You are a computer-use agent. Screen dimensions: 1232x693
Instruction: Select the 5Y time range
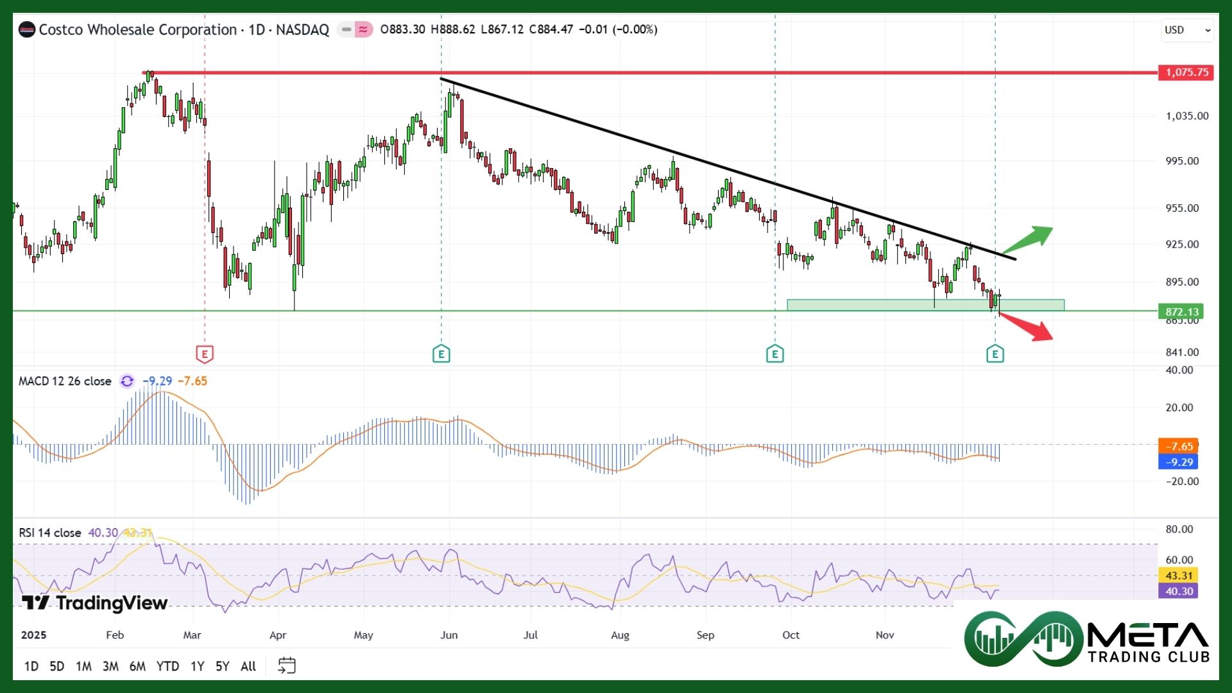point(222,666)
